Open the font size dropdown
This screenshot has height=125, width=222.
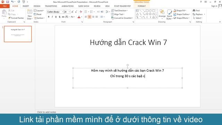(69, 12)
